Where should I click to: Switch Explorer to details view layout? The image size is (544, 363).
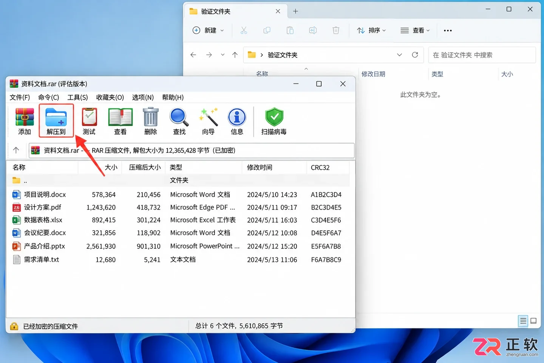pyautogui.click(x=523, y=321)
